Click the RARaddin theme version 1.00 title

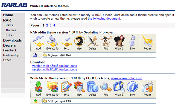(71, 32)
